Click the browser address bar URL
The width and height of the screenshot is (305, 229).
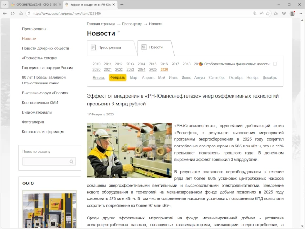(67, 14)
